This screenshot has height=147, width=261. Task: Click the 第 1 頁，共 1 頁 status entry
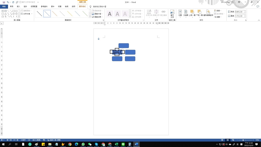[x=12, y=140]
